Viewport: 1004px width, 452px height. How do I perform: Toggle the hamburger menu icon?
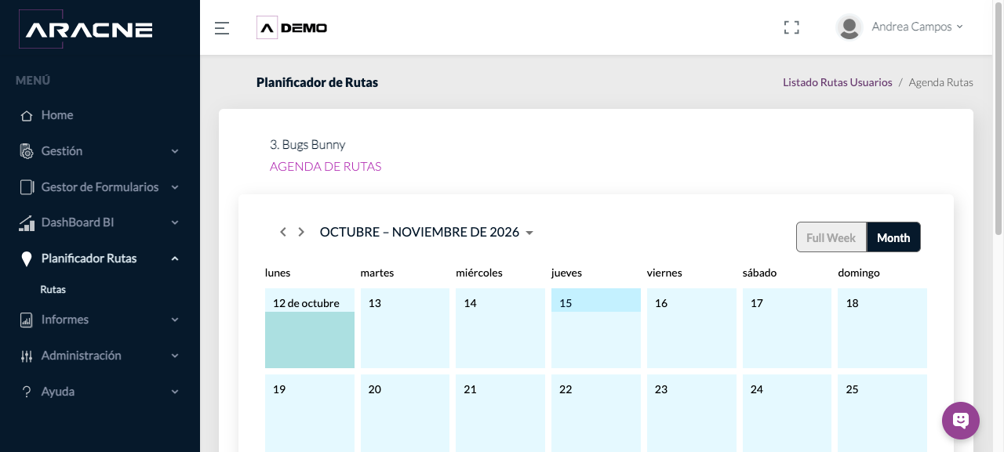coord(222,28)
